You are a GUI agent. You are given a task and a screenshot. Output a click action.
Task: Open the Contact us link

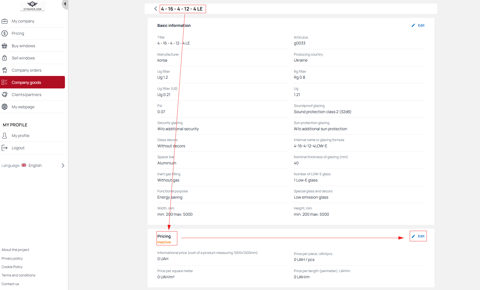[x=10, y=284]
